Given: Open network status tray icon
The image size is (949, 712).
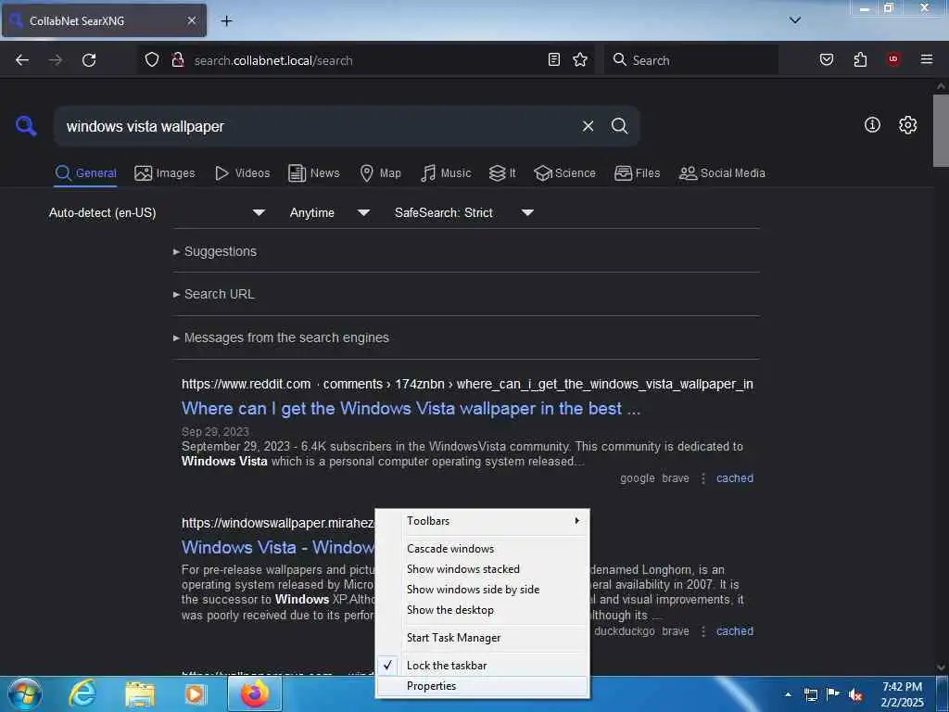Looking at the screenshot, I should click(x=810, y=694).
